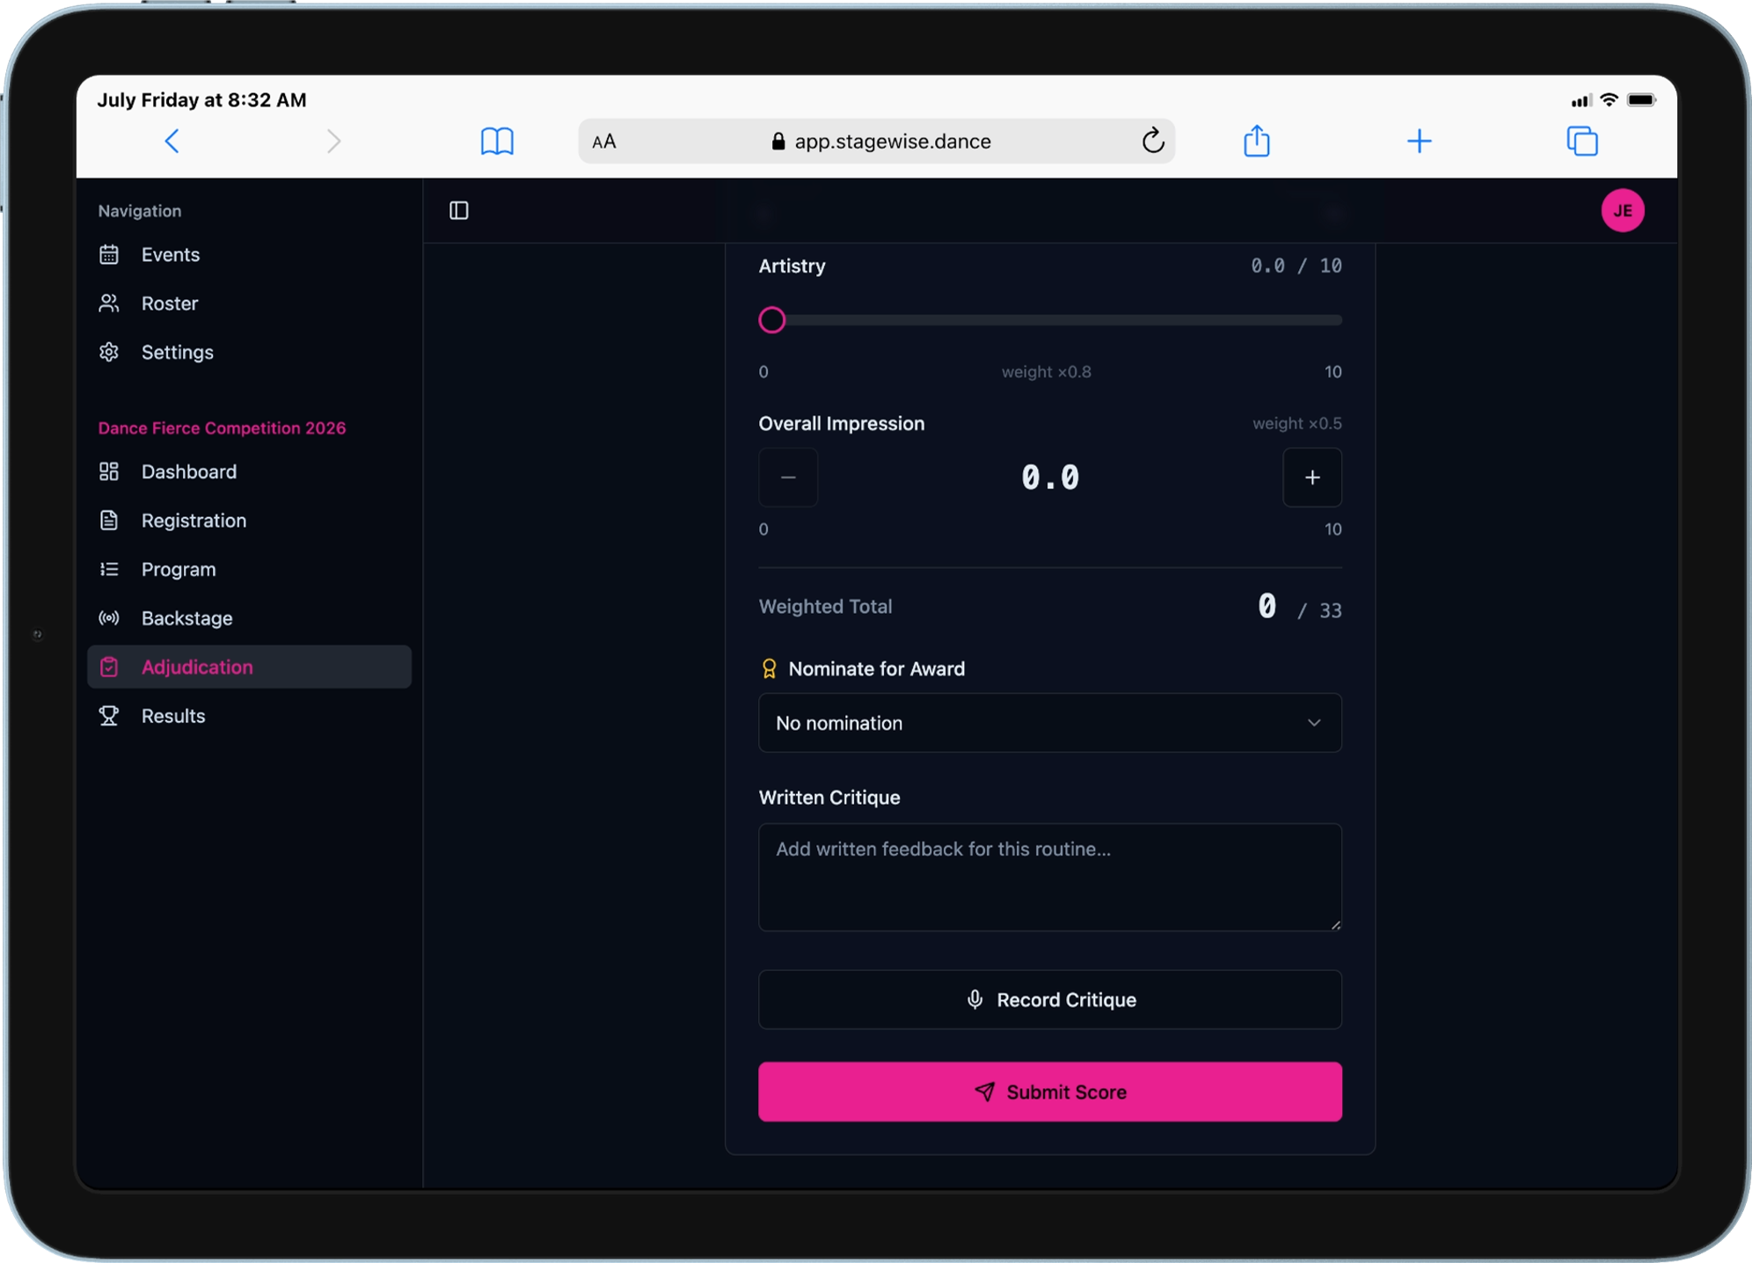Go to the Program page
Screen dimensions: 1752x1263
click(x=250, y=569)
